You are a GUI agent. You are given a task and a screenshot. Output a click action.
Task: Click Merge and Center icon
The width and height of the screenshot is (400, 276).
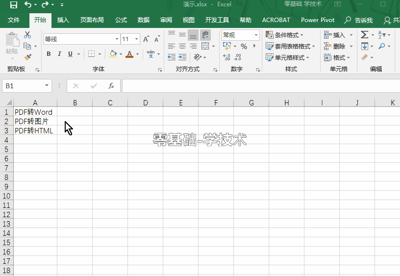click(x=205, y=46)
